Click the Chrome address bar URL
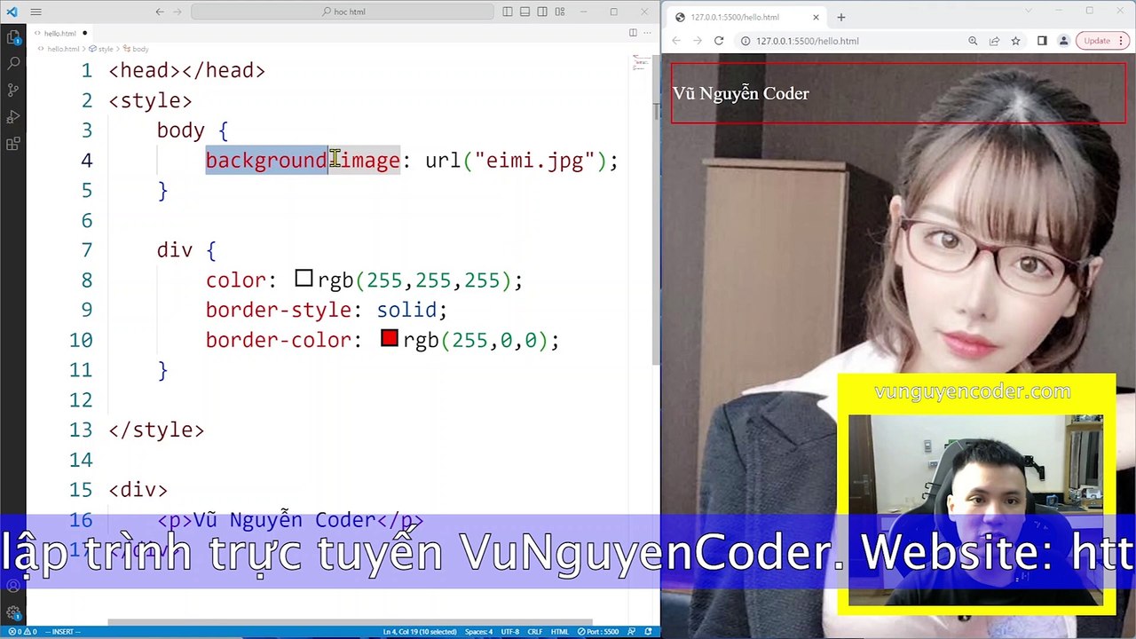Viewport: 1136px width, 639px height. (x=808, y=41)
